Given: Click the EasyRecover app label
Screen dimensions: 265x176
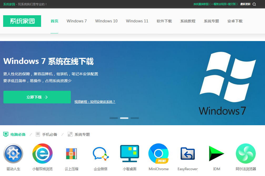Looking at the screenshot, I should pos(188,169).
